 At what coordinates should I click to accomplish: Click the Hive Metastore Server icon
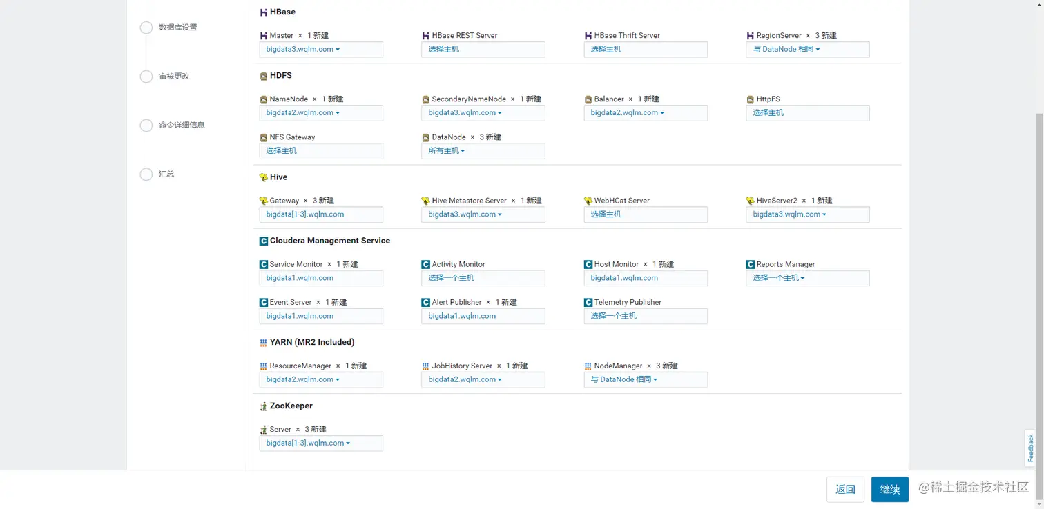(x=426, y=201)
